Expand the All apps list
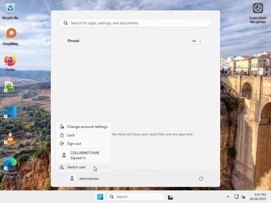Viewport: 271px width, 203px height. click(x=197, y=41)
